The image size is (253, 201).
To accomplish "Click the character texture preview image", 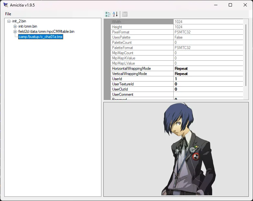I will tap(188, 149).
